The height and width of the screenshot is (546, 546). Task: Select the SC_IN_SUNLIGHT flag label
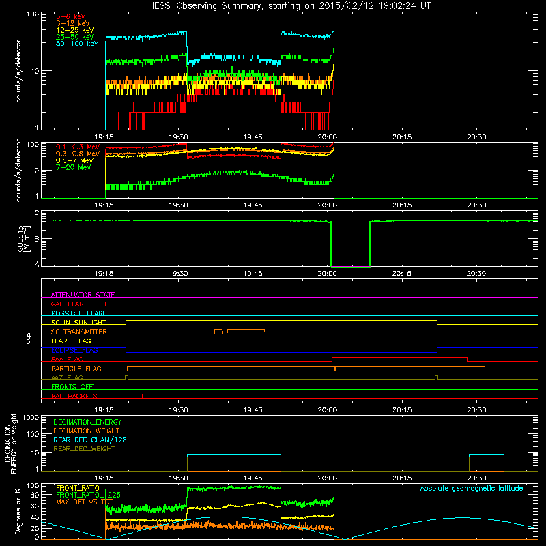78,322
